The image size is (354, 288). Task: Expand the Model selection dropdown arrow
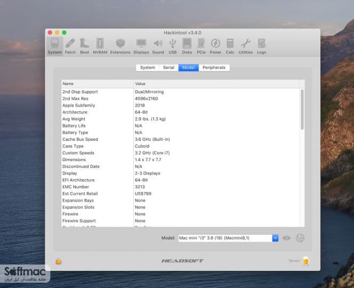point(275,238)
